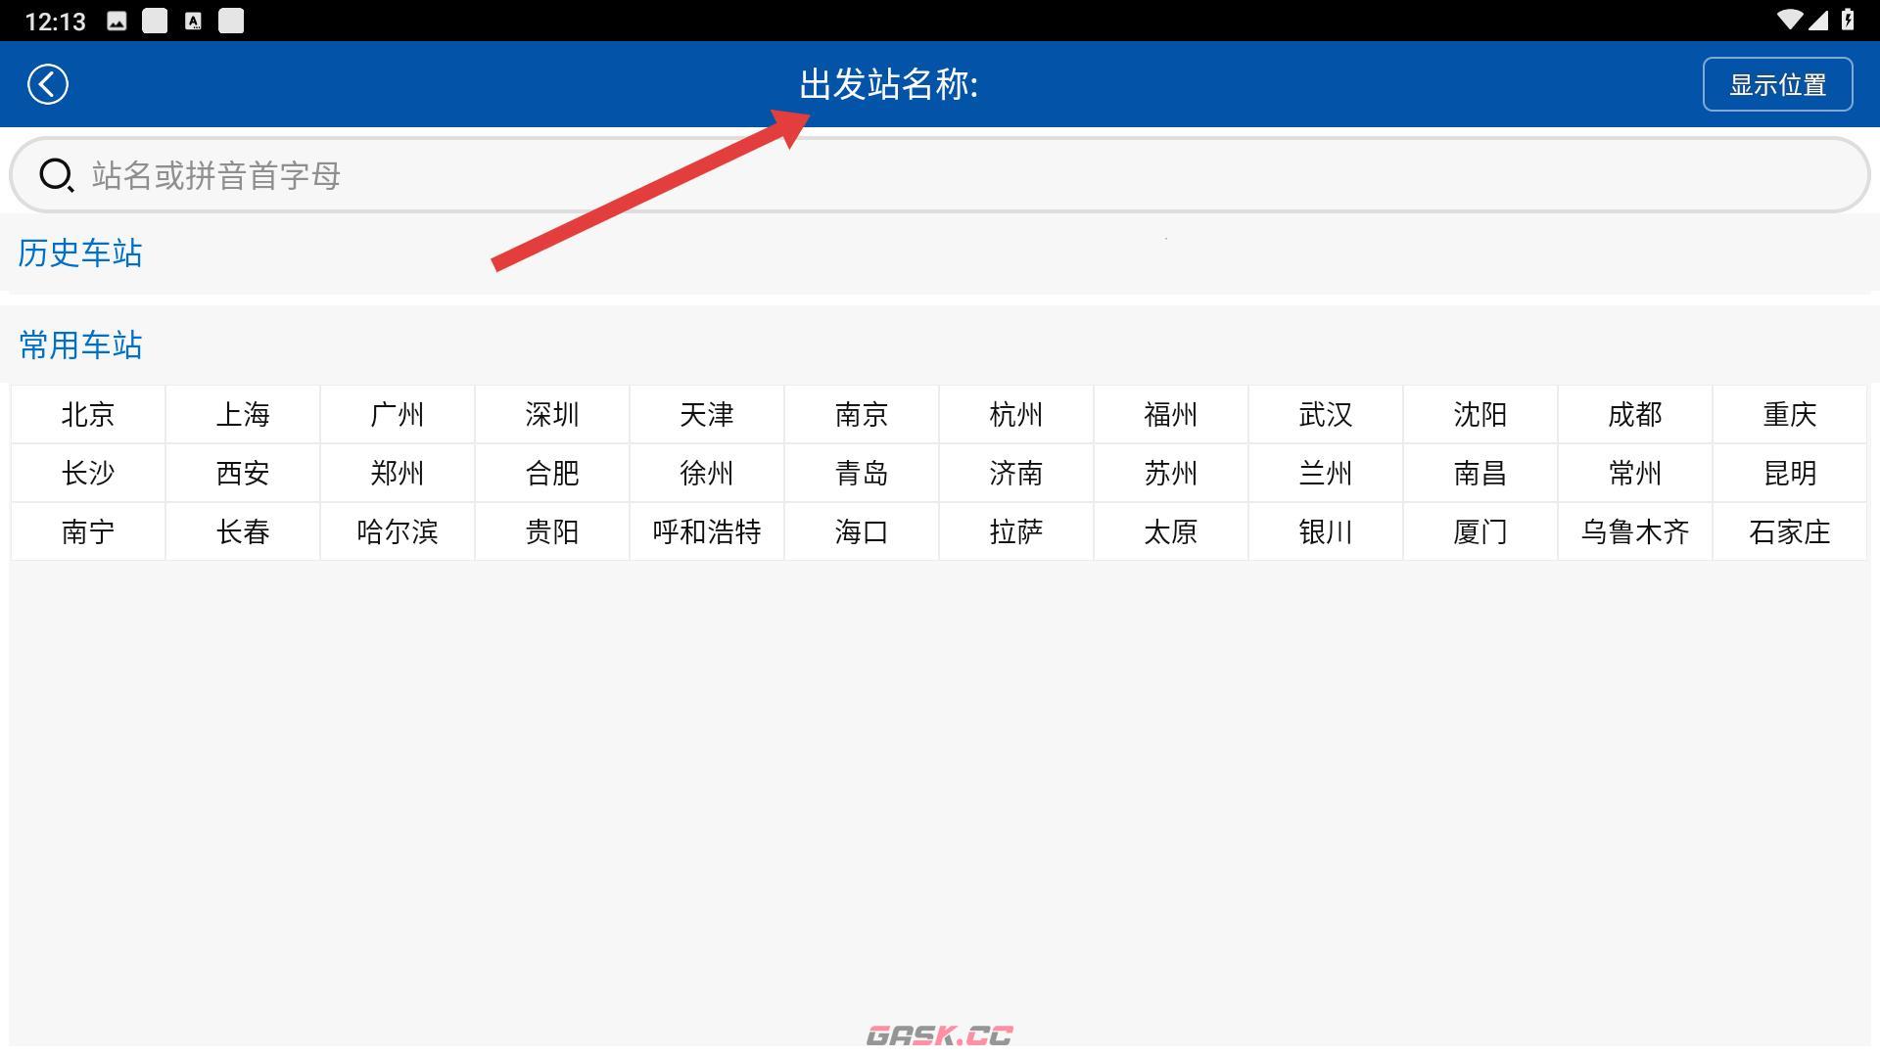Image resolution: width=1880 pixels, height=1057 pixels.
Task: Pick 石家庄 from the bottom row
Action: point(1789,531)
